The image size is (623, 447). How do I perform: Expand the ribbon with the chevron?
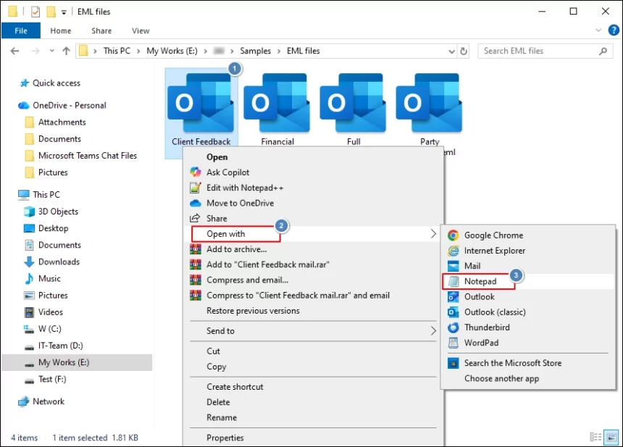click(x=598, y=30)
